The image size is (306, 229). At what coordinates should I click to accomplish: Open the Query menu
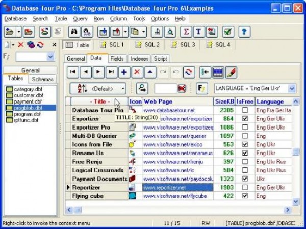(80, 19)
